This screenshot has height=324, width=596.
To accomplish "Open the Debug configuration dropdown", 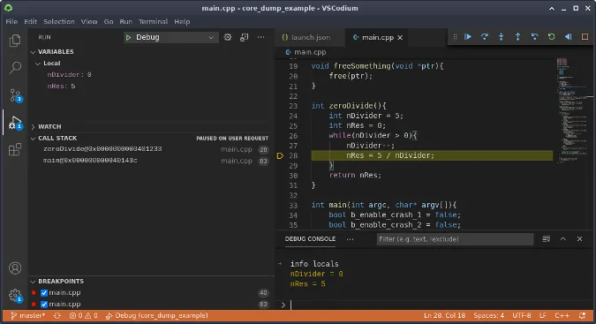I will [x=171, y=37].
